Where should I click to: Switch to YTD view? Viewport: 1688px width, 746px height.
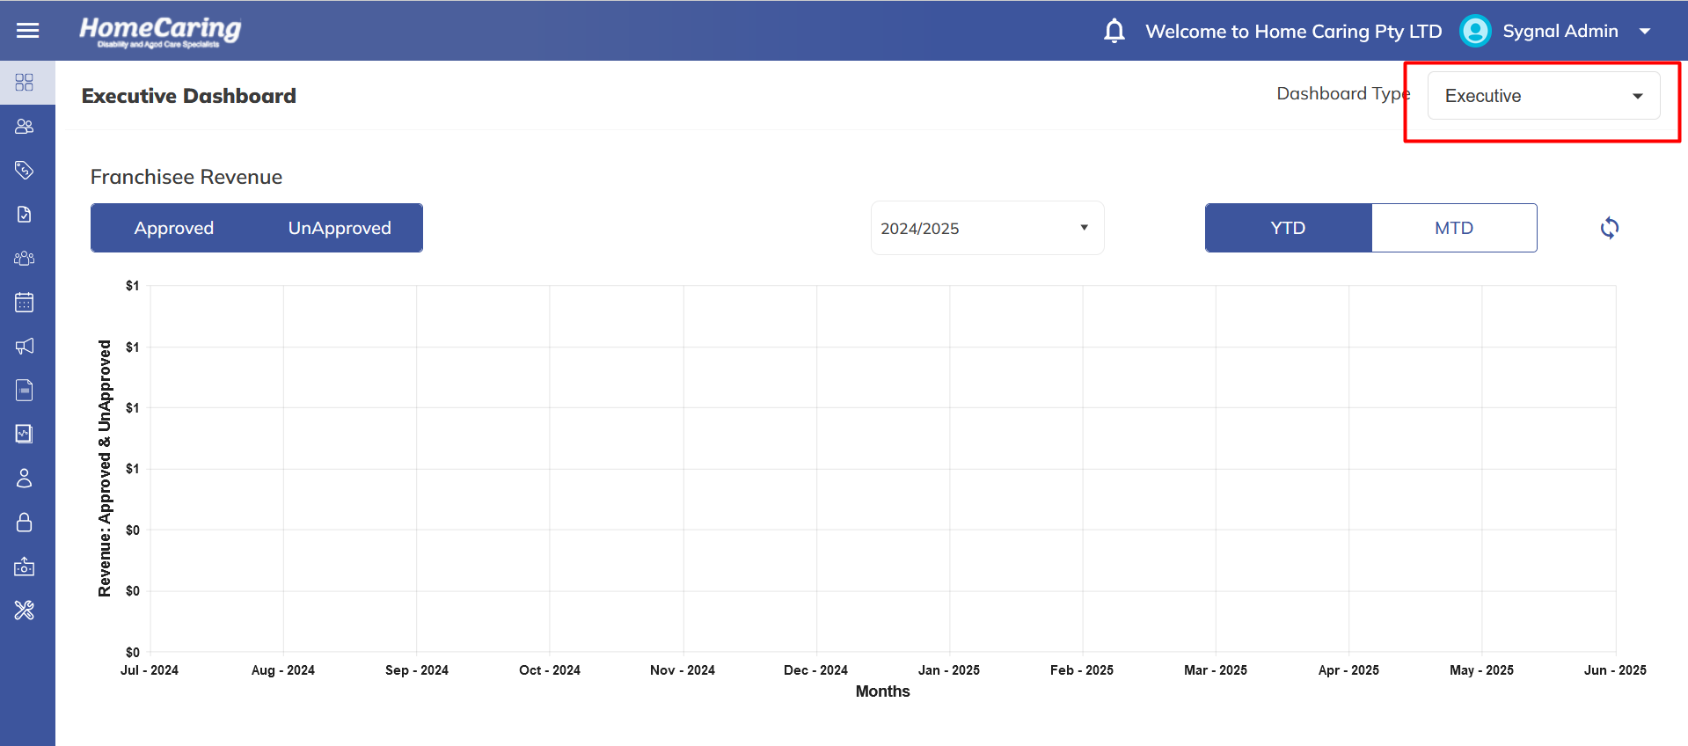(1288, 228)
